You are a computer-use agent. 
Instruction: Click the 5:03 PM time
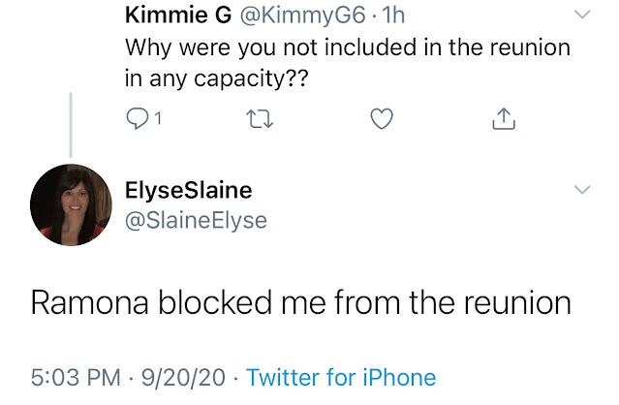(76, 377)
